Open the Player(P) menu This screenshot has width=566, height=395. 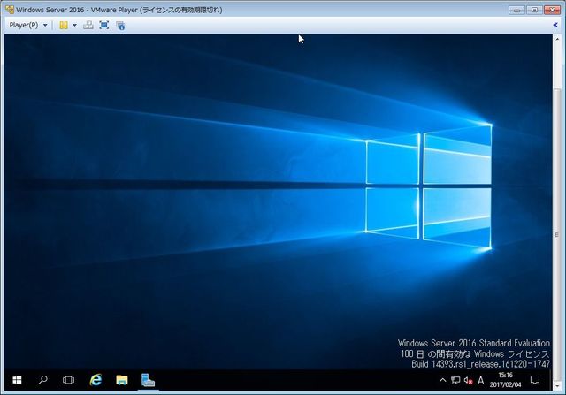[28, 26]
